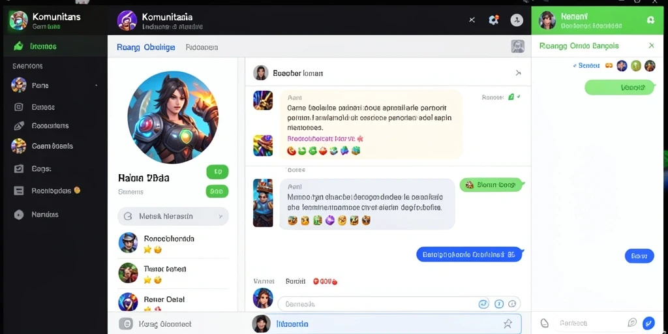Click the star icon in bottom bar
Screen dimensions: 668x334
(x=508, y=324)
